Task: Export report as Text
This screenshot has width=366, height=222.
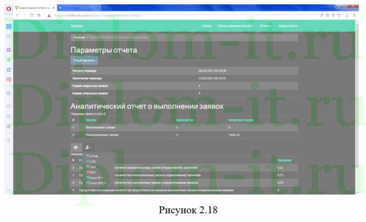Action: point(91,167)
